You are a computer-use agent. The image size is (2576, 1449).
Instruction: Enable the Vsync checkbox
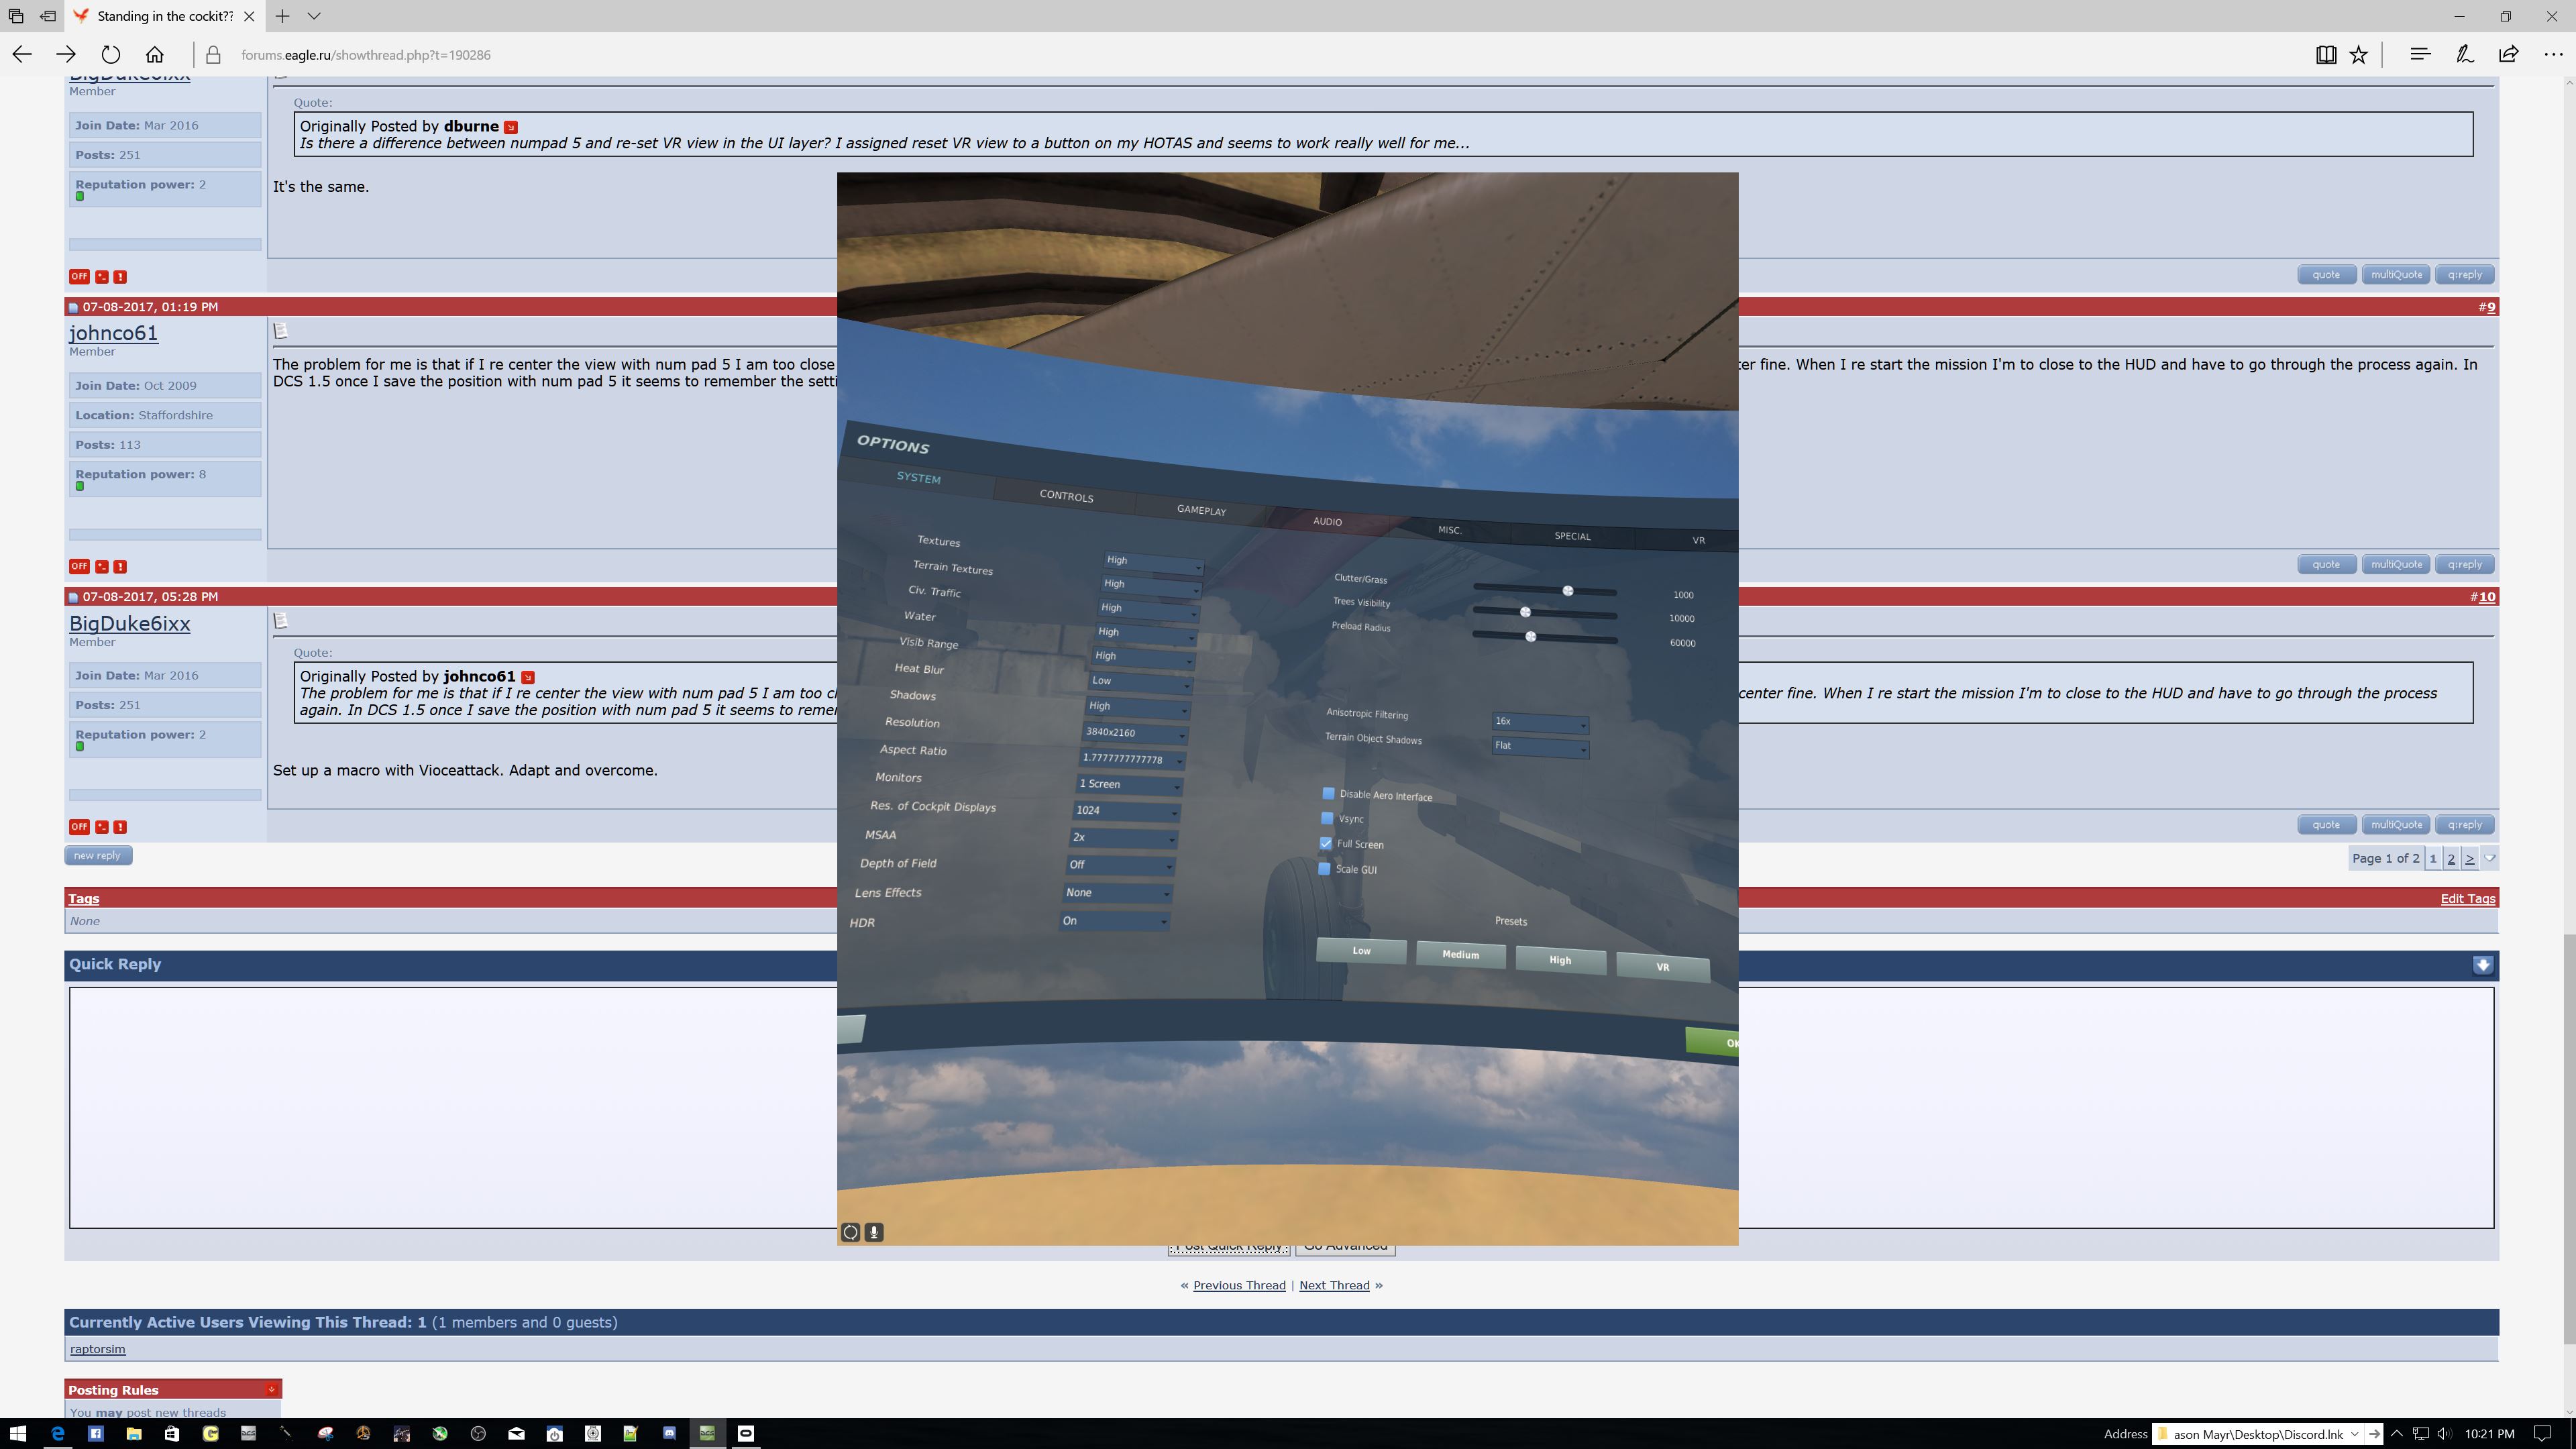pos(1327,818)
